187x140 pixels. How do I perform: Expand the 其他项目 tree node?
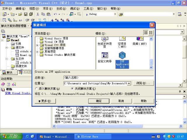(37, 52)
